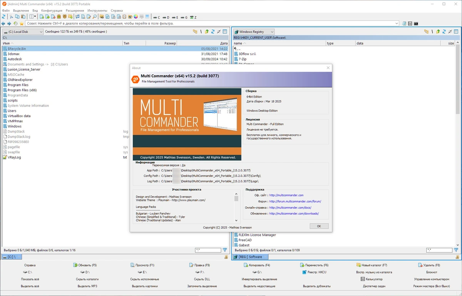Open the http://multicommander.com site link

[286, 195]
